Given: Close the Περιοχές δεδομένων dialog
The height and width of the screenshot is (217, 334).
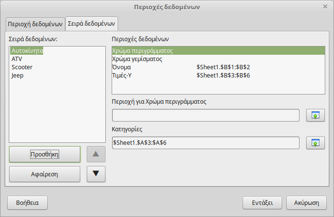Looking at the screenshot, I should (x=325, y=7).
